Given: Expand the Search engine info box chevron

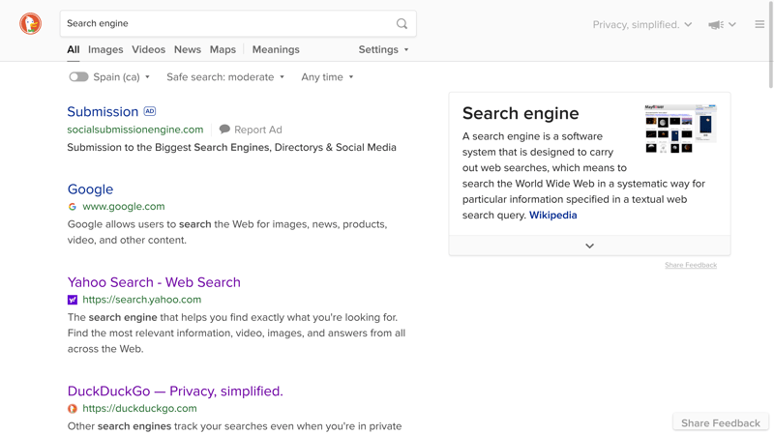Looking at the screenshot, I should coord(589,246).
